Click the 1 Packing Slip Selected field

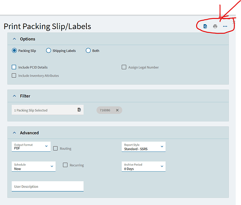tap(47, 110)
